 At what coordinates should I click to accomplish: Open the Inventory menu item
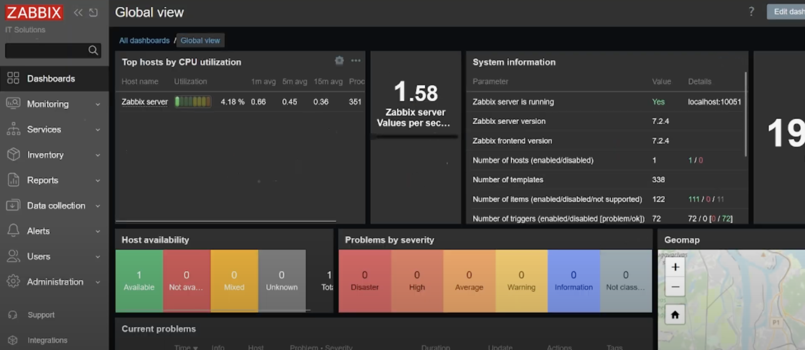click(54, 155)
